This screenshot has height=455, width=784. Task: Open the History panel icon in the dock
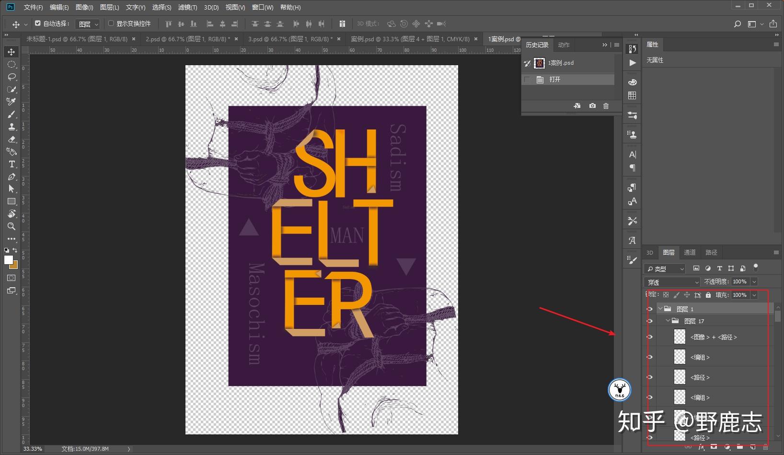[x=633, y=49]
